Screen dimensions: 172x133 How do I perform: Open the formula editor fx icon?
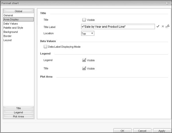point(168,26)
